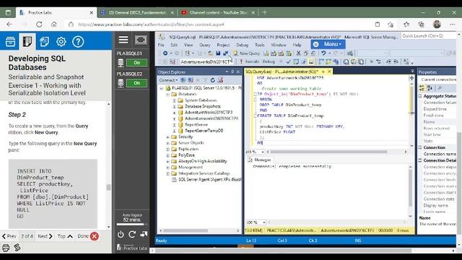Click the New Query button
The width and height of the screenshot is (462, 260).
click(247, 53)
